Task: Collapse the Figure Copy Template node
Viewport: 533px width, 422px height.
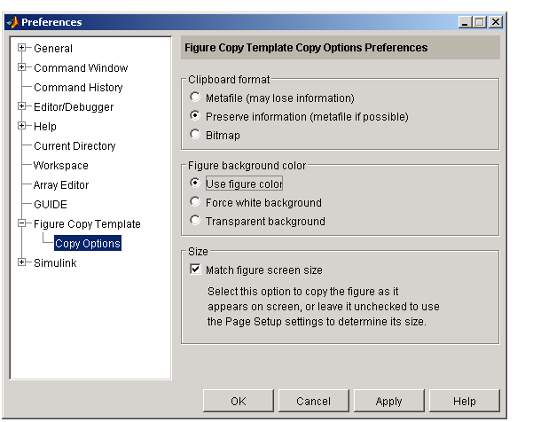Action: (22, 223)
